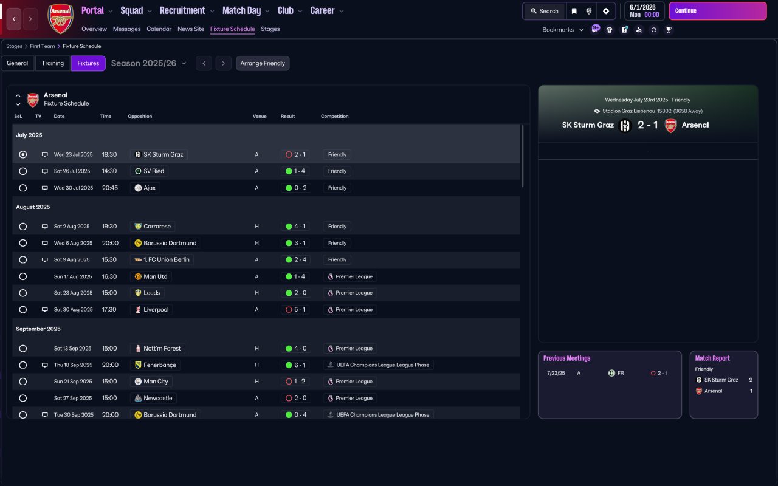
Task: Select the radio button for Liverpool fixture
Action: click(x=23, y=310)
